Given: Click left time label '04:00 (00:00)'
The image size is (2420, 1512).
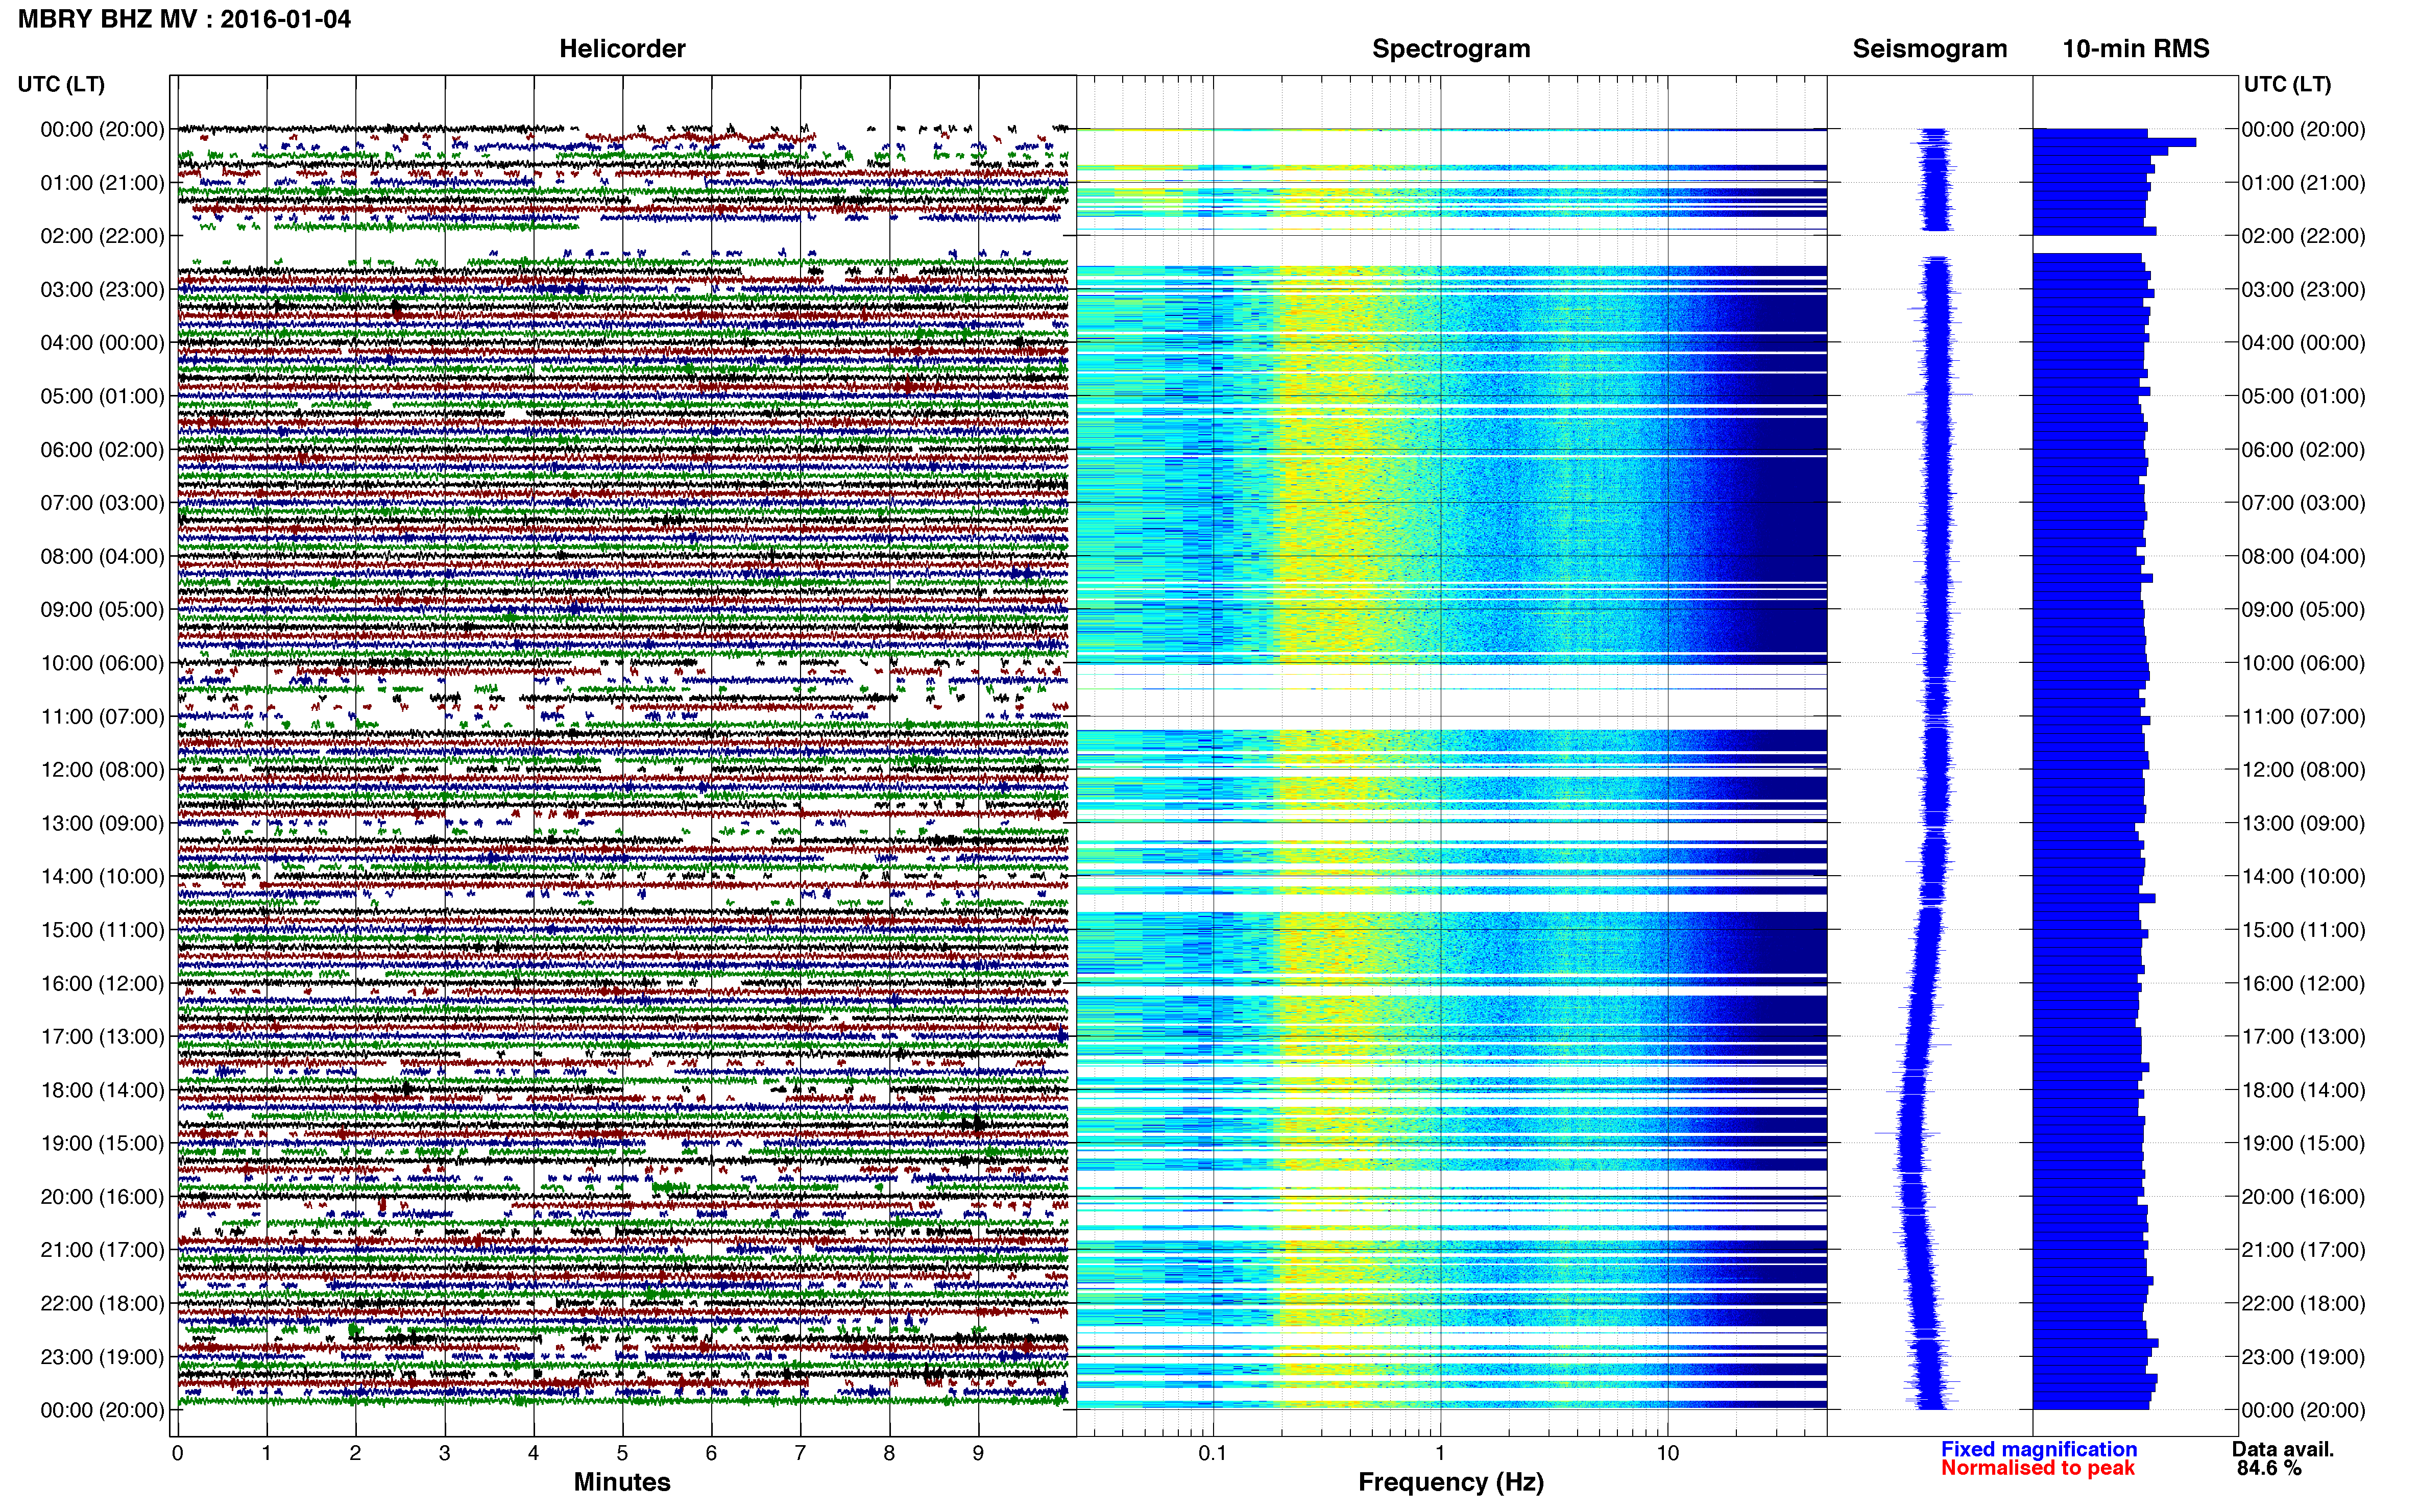Looking at the screenshot, I should 102,343.
